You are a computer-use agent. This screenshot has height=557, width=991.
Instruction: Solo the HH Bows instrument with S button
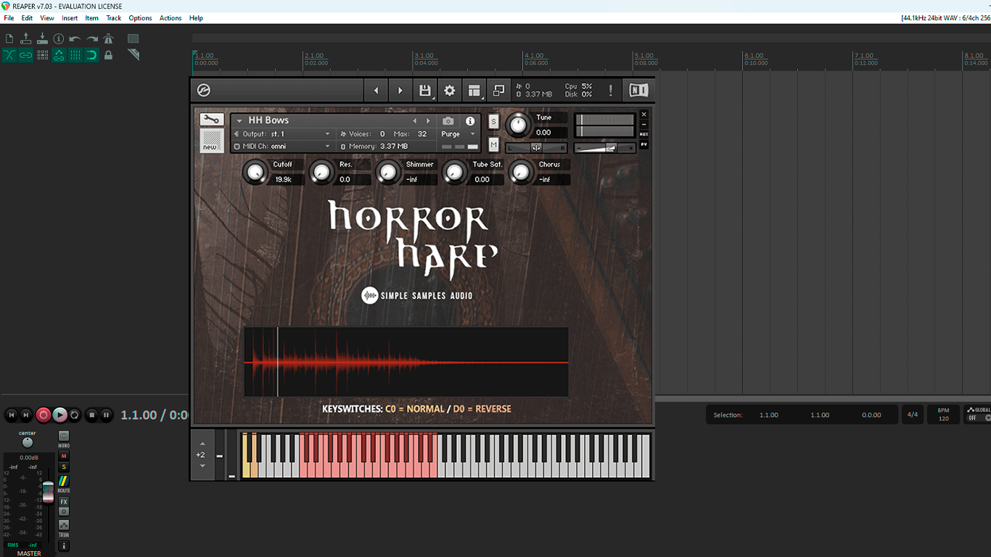coord(494,121)
